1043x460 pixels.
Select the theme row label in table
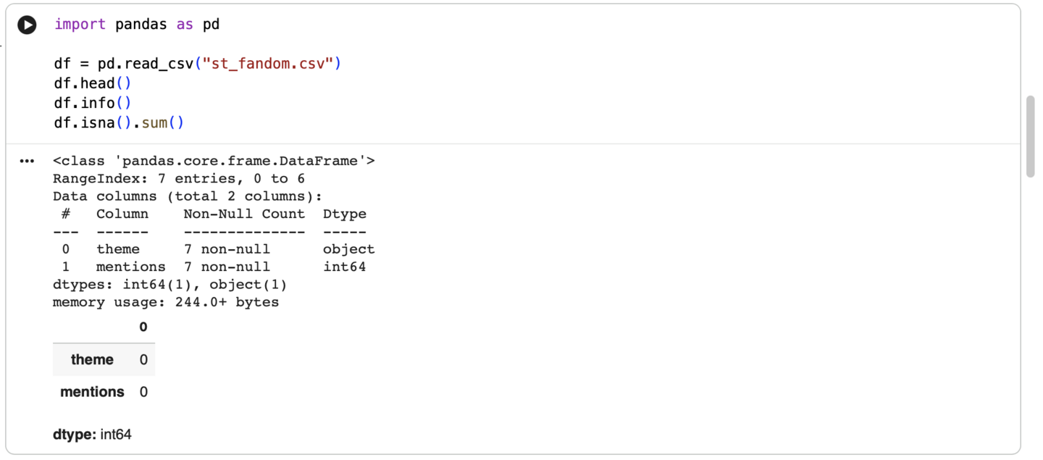pos(92,359)
